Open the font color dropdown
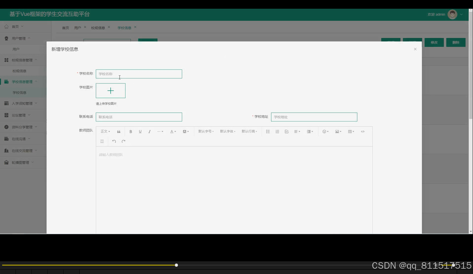Screen dimensions: 473x274 (173, 132)
